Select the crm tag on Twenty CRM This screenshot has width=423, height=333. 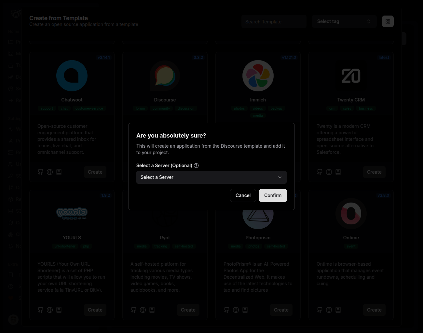[x=332, y=108]
